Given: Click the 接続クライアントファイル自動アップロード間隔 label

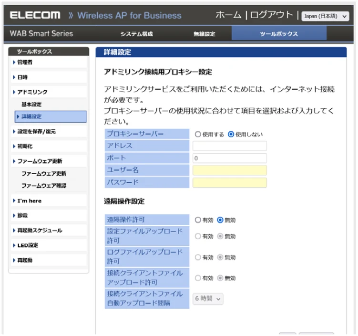Looking at the screenshot, I should click(x=147, y=298).
